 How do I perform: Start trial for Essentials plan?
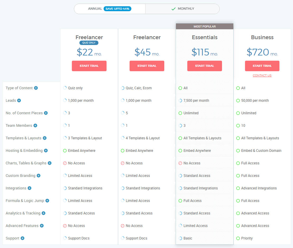coord(204,66)
